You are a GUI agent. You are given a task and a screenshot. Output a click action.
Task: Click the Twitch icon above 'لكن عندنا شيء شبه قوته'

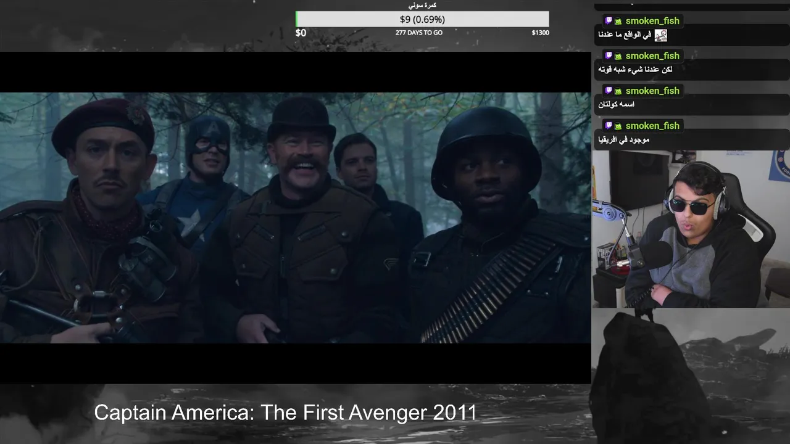click(x=609, y=56)
